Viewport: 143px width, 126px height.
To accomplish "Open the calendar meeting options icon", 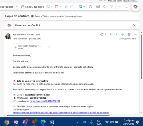I will pyautogui.click(x=80, y=7).
